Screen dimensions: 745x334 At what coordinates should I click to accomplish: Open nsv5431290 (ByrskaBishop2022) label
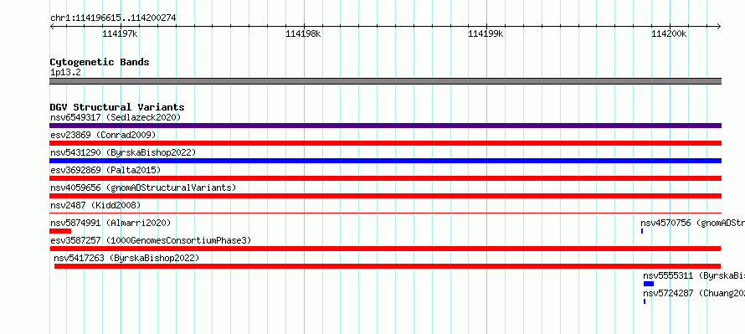(123, 152)
